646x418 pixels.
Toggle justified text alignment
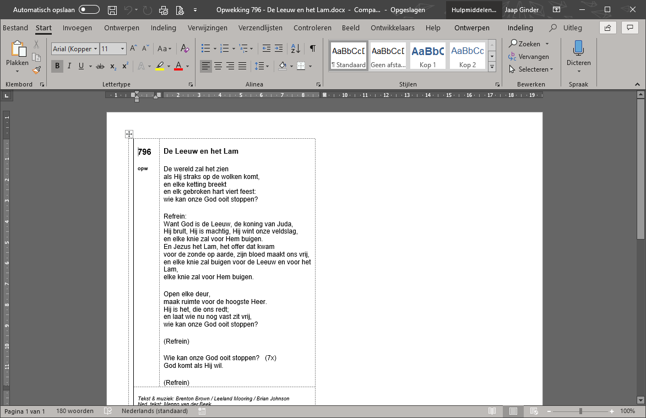(x=242, y=66)
